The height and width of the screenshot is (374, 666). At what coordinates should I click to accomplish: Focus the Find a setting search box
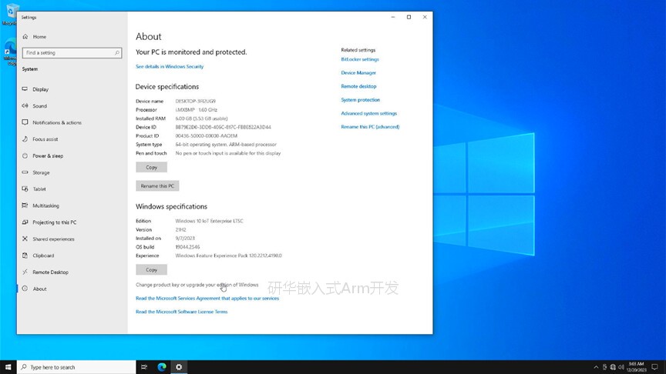(x=72, y=53)
